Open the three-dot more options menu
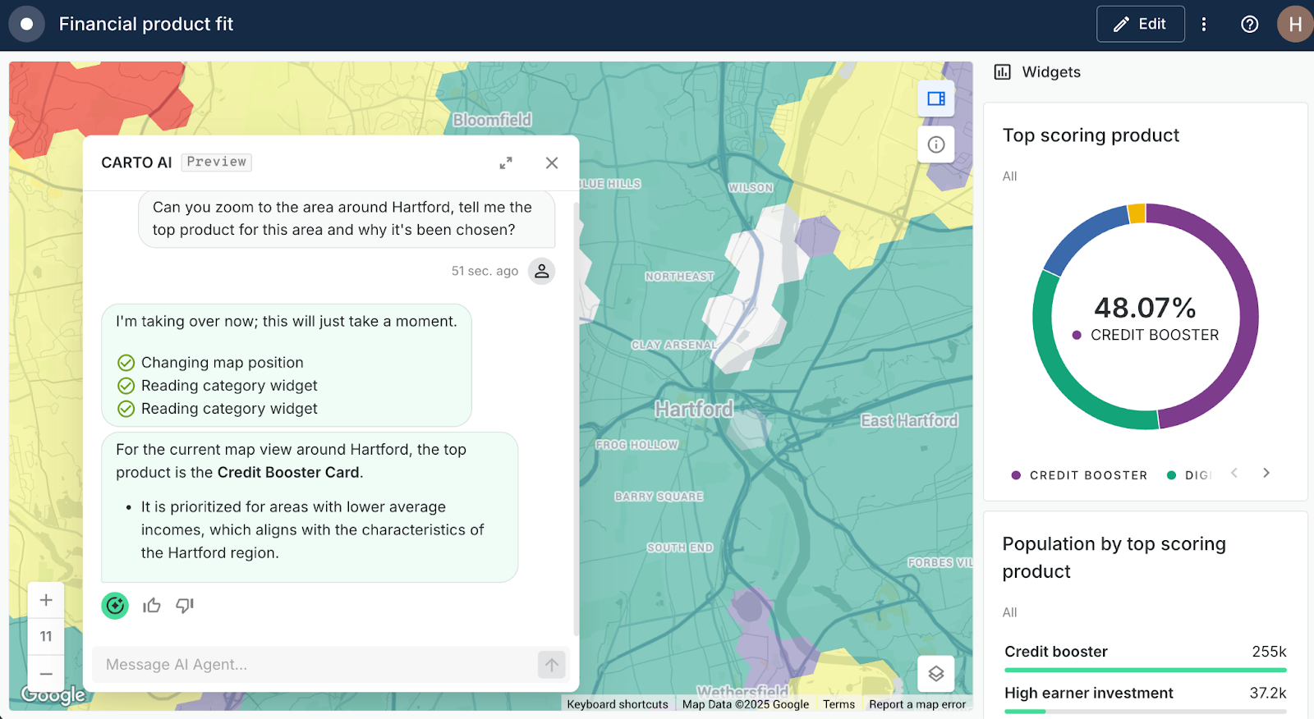The width and height of the screenshot is (1314, 719). point(1204,25)
